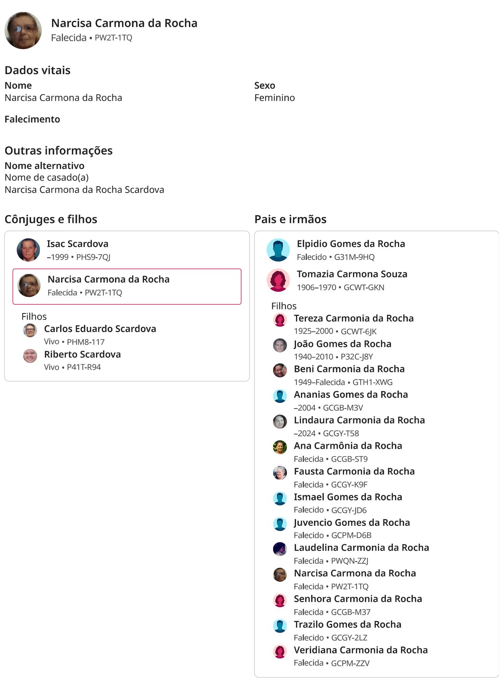The image size is (502, 687).
Task: Select Fausta Carmonia da Rocha's photo thumbnail
Action: [x=280, y=473]
